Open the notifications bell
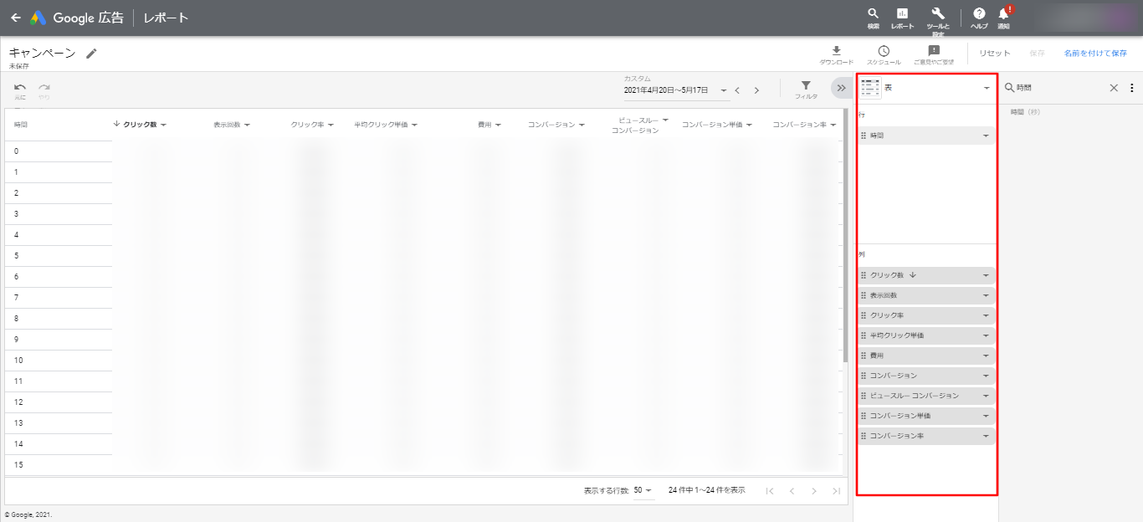This screenshot has height=522, width=1143. 1003,18
